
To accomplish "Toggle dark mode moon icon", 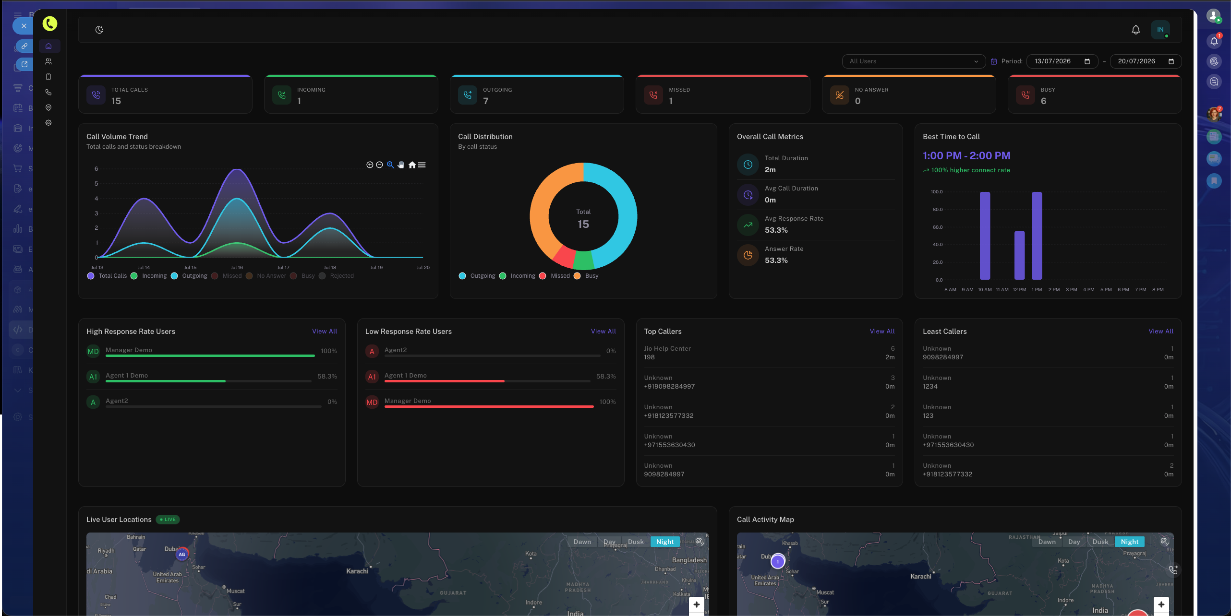I will 99,30.
